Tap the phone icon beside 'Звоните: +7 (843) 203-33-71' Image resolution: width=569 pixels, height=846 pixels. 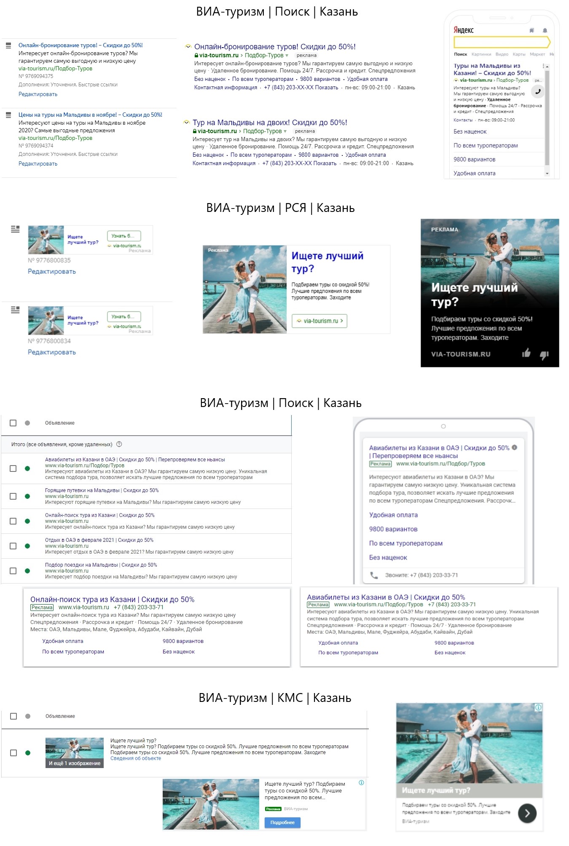click(x=374, y=575)
